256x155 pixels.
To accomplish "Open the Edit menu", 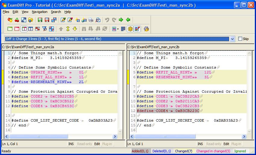I will [x=15, y=12].
